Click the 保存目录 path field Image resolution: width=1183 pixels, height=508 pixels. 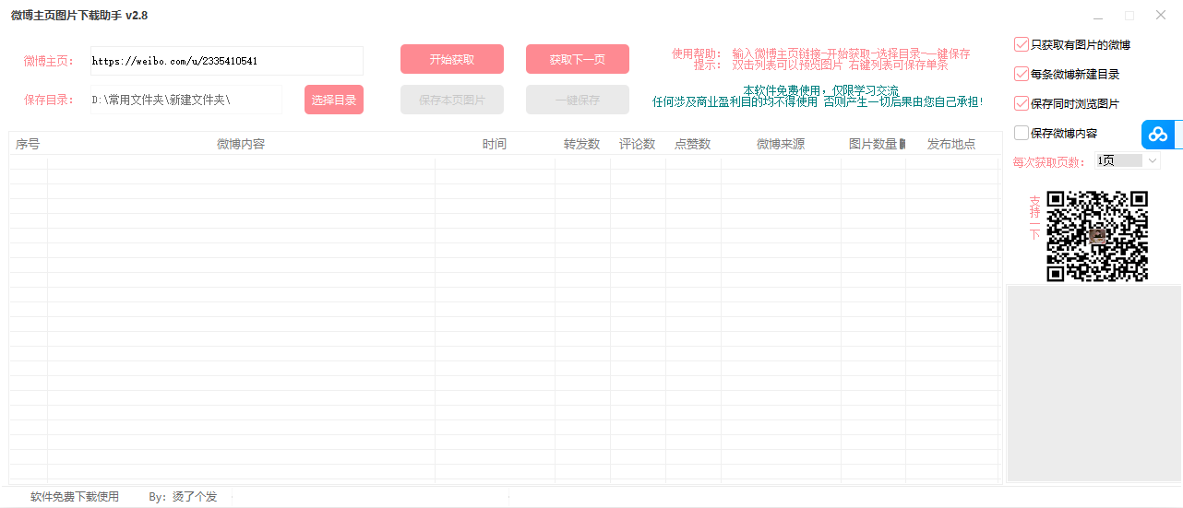(185, 100)
